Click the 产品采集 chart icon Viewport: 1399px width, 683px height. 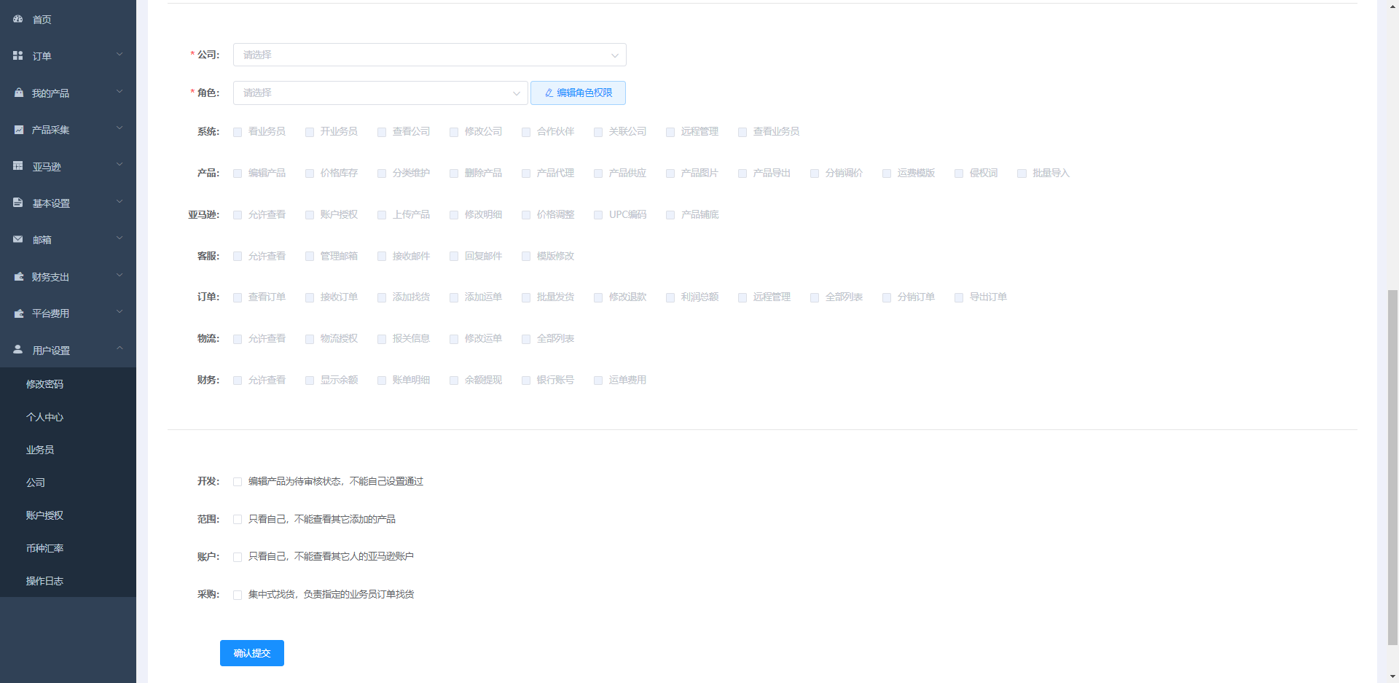tap(18, 129)
